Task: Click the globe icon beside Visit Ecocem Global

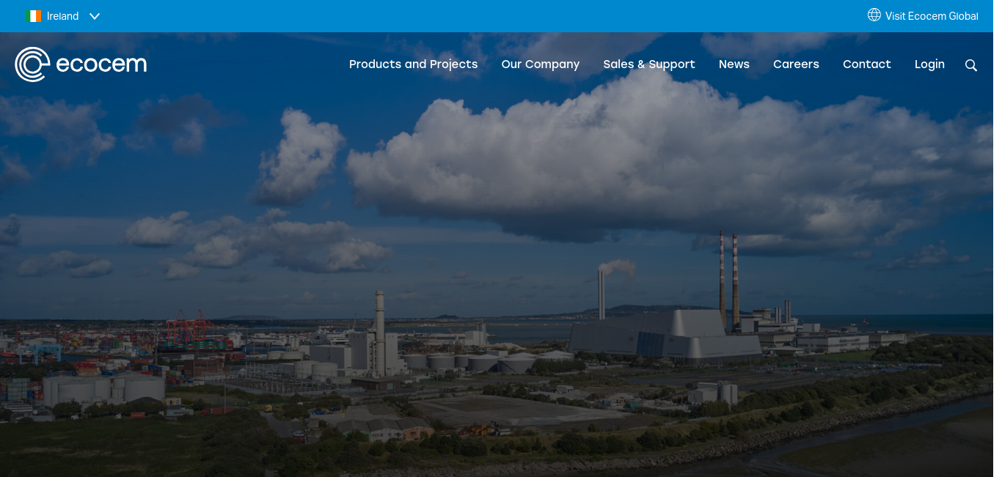Action: tap(874, 15)
